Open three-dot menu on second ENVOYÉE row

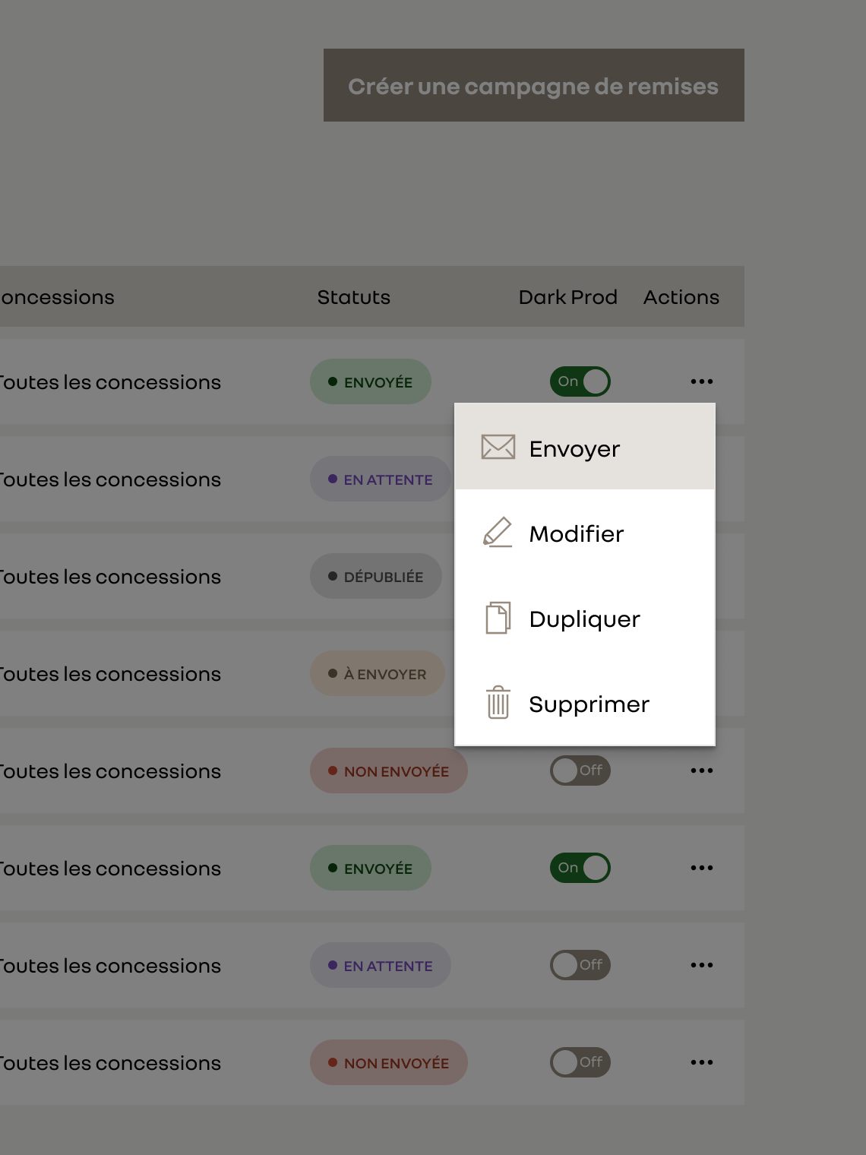pyautogui.click(x=702, y=868)
